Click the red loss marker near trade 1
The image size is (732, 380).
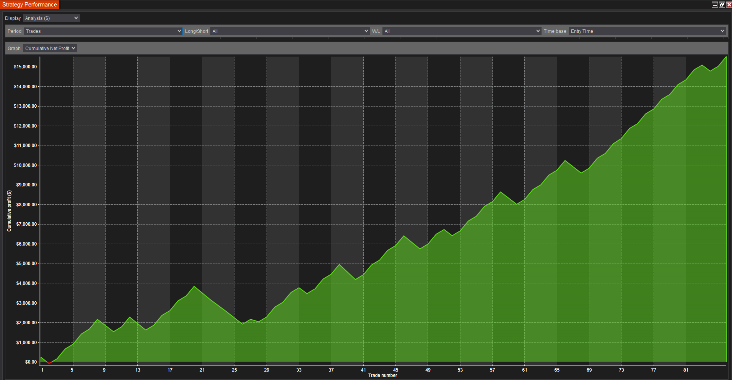point(49,363)
